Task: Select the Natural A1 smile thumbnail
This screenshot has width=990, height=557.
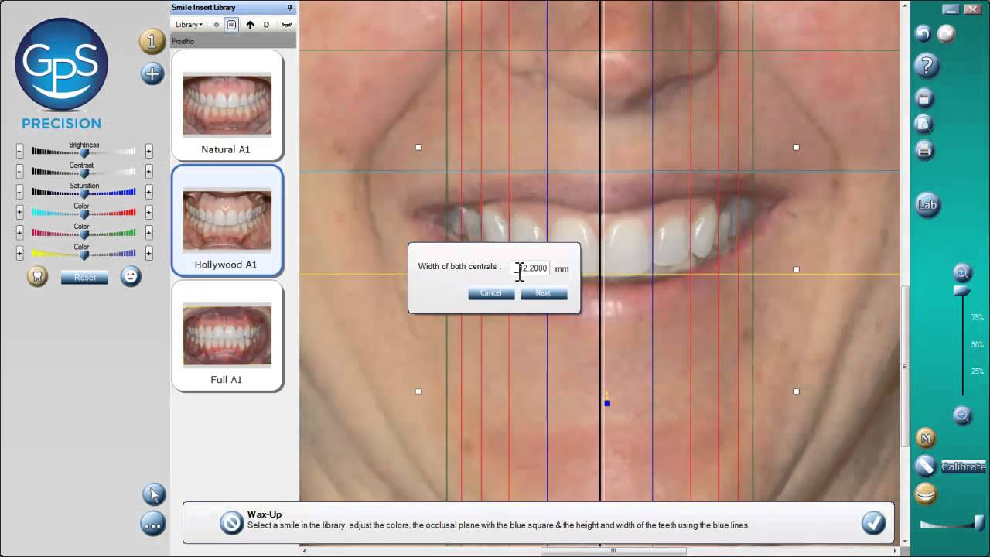Action: tap(227, 105)
